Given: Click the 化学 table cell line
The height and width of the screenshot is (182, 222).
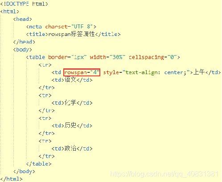Looking at the screenshot, I should tap(72, 103).
